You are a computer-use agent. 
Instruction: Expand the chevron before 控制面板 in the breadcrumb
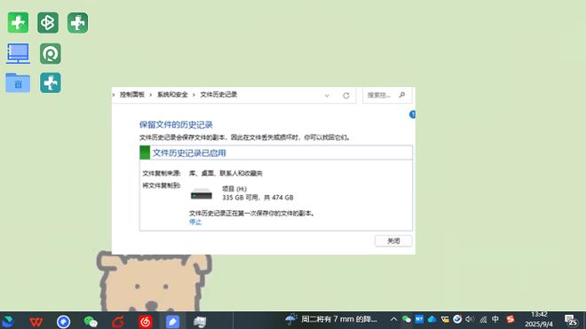[x=114, y=95]
